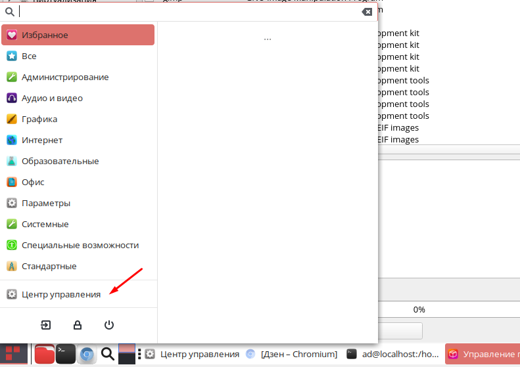
Task: Open the Офис category
Action: (x=78, y=182)
